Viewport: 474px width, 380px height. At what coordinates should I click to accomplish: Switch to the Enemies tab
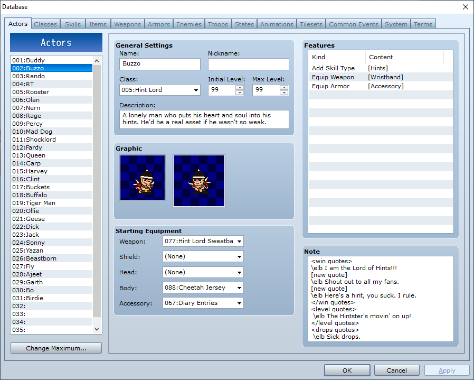(x=189, y=24)
